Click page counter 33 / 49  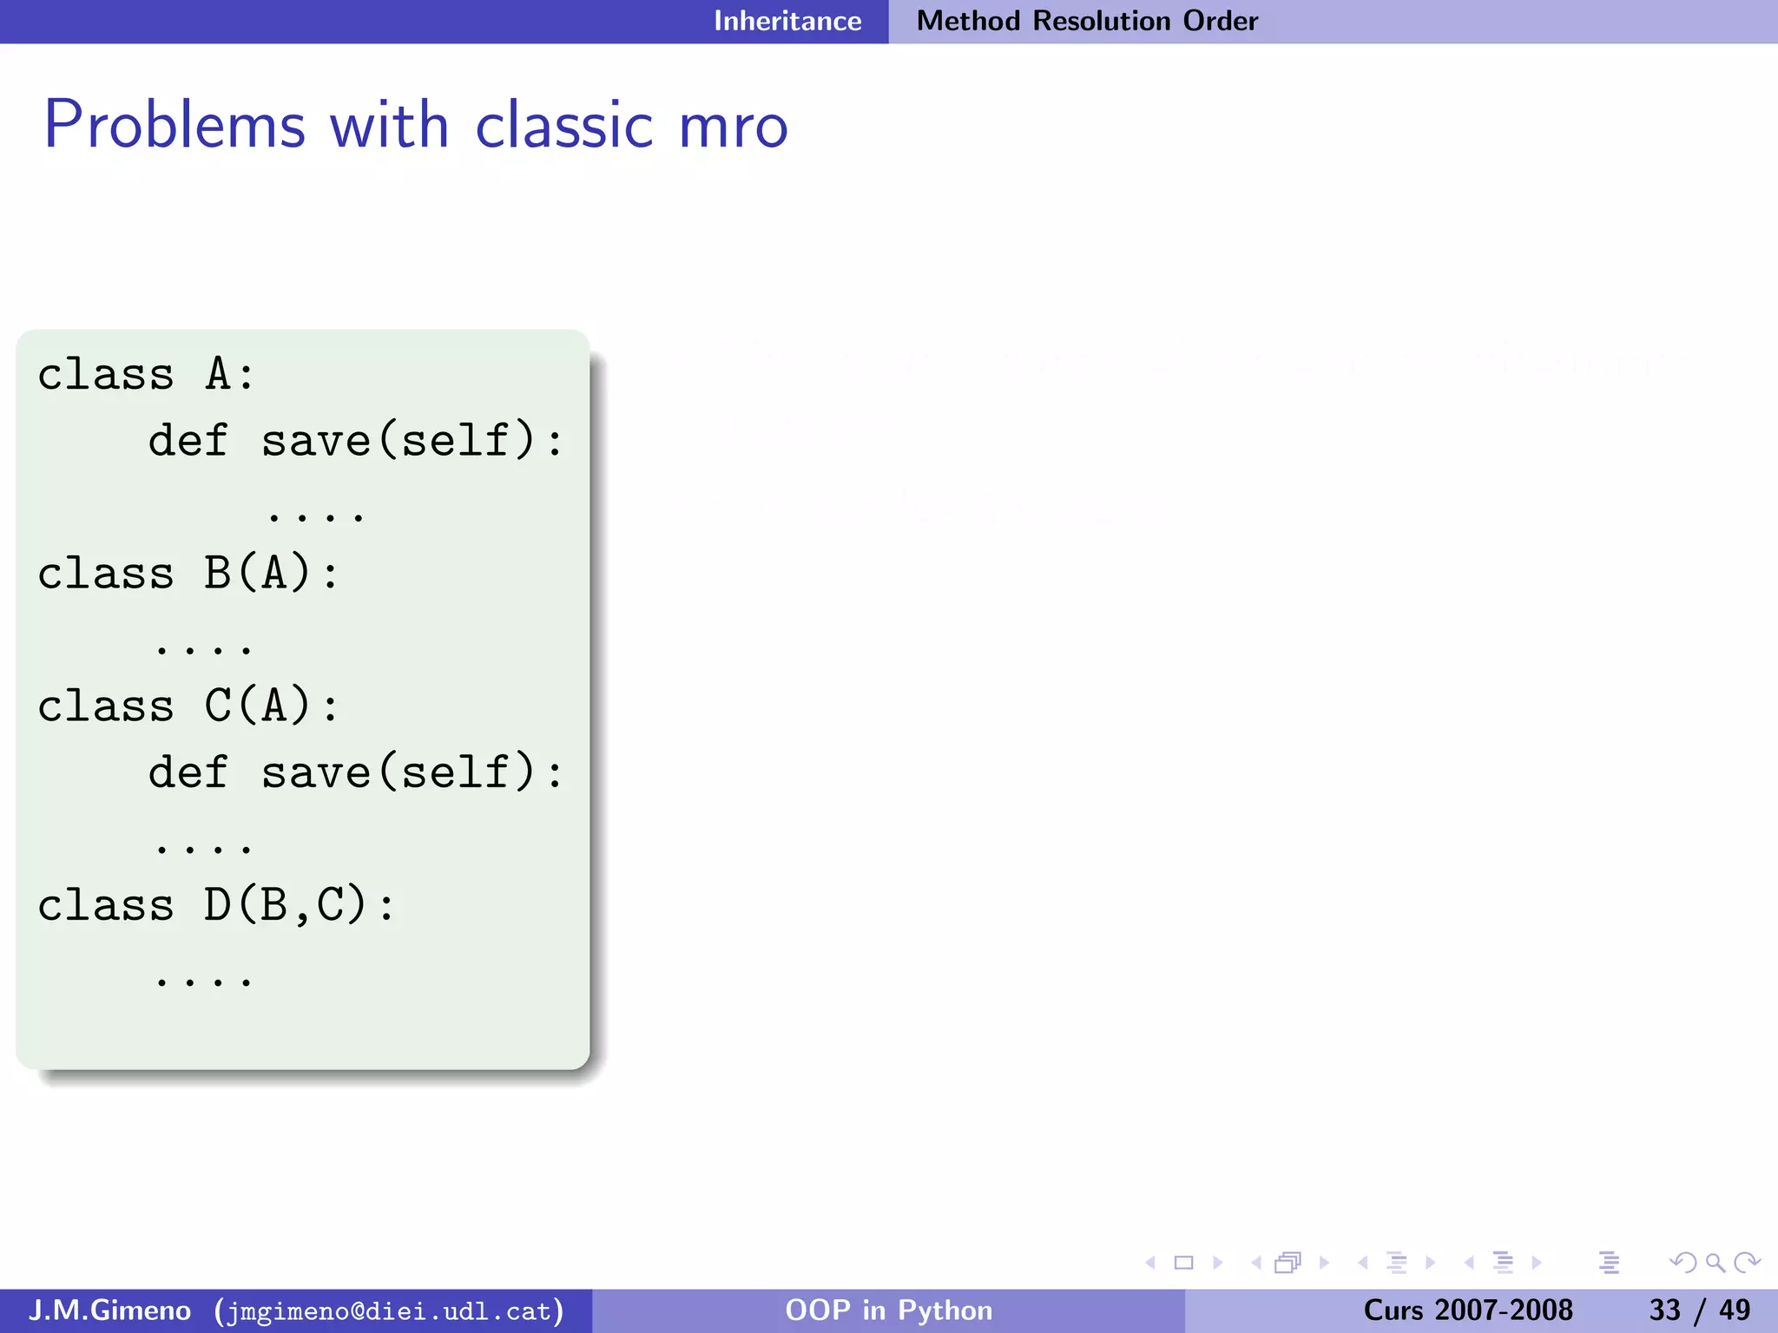pos(1700,1310)
